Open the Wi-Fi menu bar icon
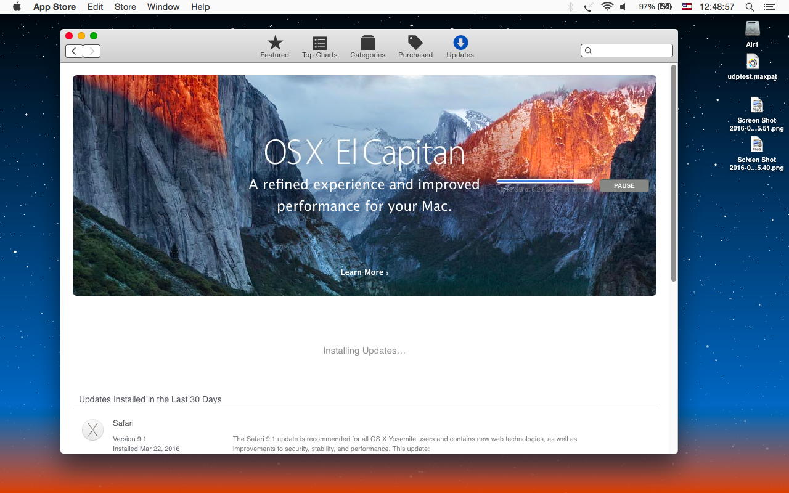789x493 pixels. [607, 7]
